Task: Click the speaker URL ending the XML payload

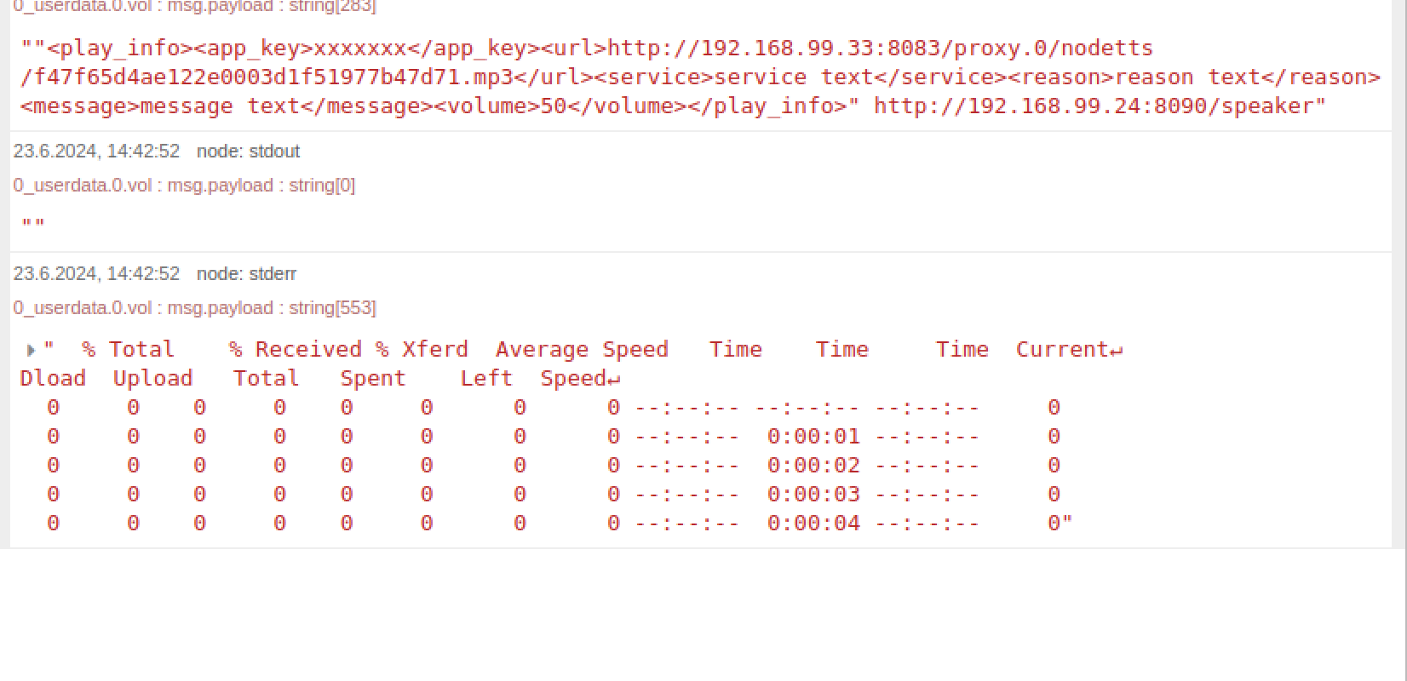Action: click(x=1097, y=106)
